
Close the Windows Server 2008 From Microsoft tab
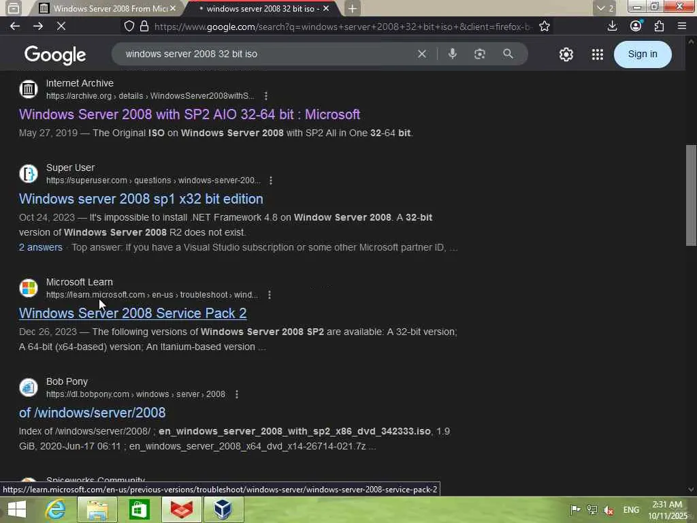pos(173,8)
